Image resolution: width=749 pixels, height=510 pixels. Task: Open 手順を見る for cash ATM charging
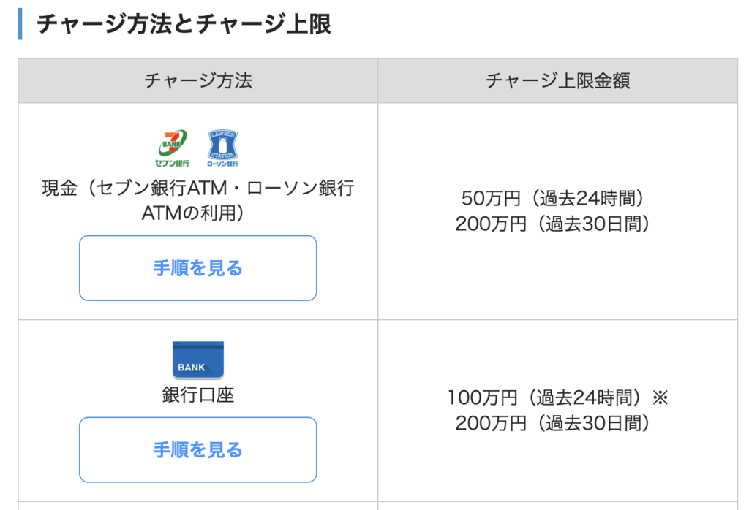click(x=197, y=268)
